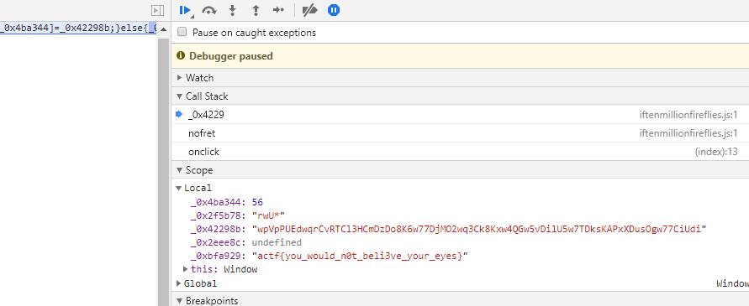This screenshot has height=306, width=749.
Task: Click the source pane vertical scrollbar
Action: point(163,172)
